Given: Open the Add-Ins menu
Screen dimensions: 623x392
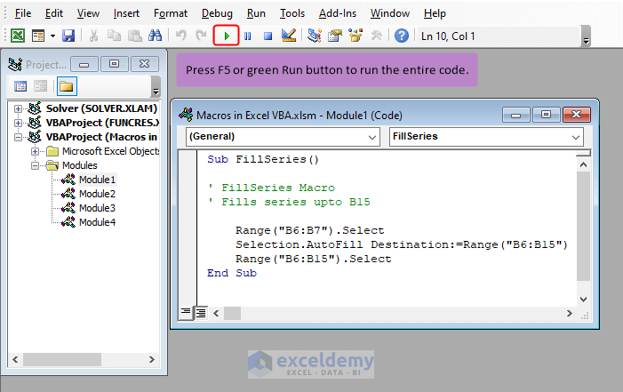Looking at the screenshot, I should [x=338, y=13].
